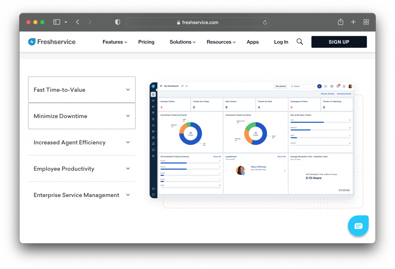Open the Safari privacy shield report
Screen dimensions: 395x269
tap(118, 22)
